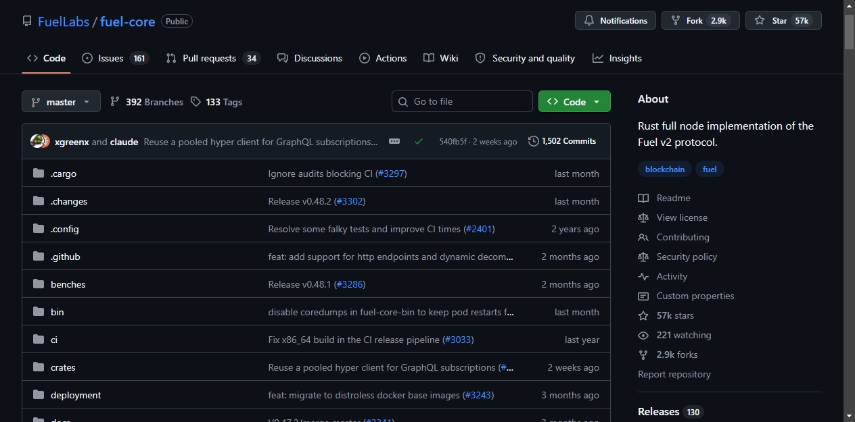The width and height of the screenshot is (855, 422).
Task: Click the xgreenx author avatar
Action: (38, 141)
